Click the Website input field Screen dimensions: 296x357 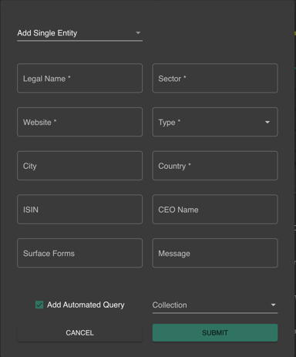pos(79,122)
